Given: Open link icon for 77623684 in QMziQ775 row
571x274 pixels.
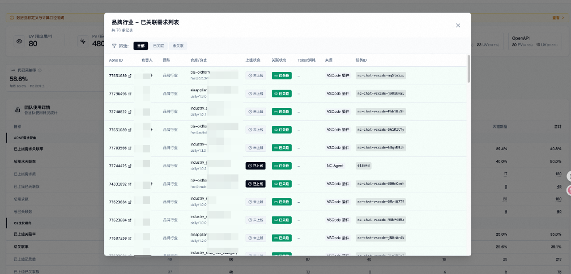Looking at the screenshot, I should tap(130, 202).
